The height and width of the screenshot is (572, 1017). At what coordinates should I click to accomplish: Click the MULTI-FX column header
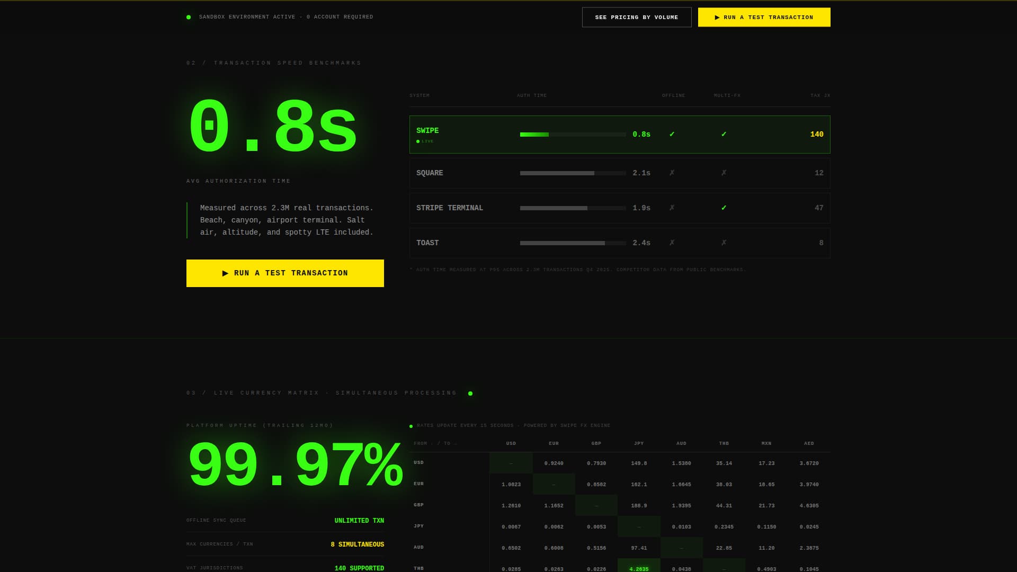pyautogui.click(x=727, y=96)
